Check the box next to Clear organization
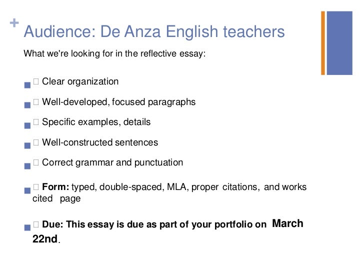The image size is (364, 273). (36, 82)
